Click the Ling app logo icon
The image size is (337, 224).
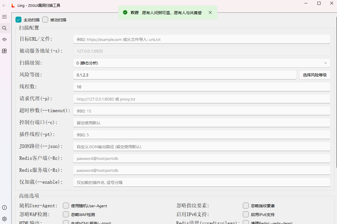13,5
